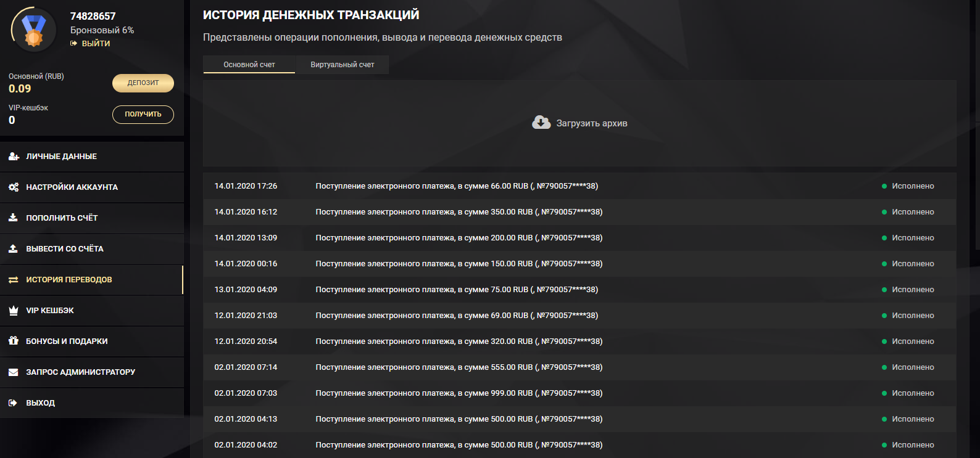Click the main balance value 0.09
980x458 pixels.
tap(20, 89)
